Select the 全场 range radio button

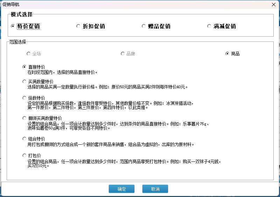click(28, 54)
